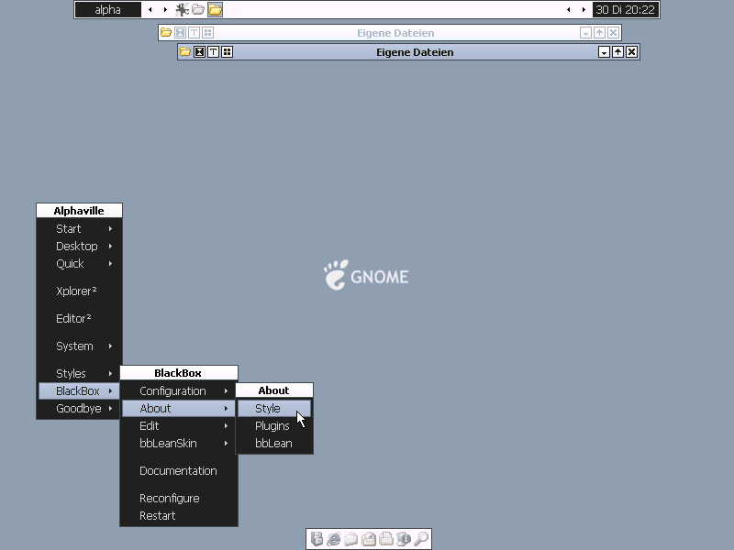Open Documentation from the BlackBox menu

point(178,471)
